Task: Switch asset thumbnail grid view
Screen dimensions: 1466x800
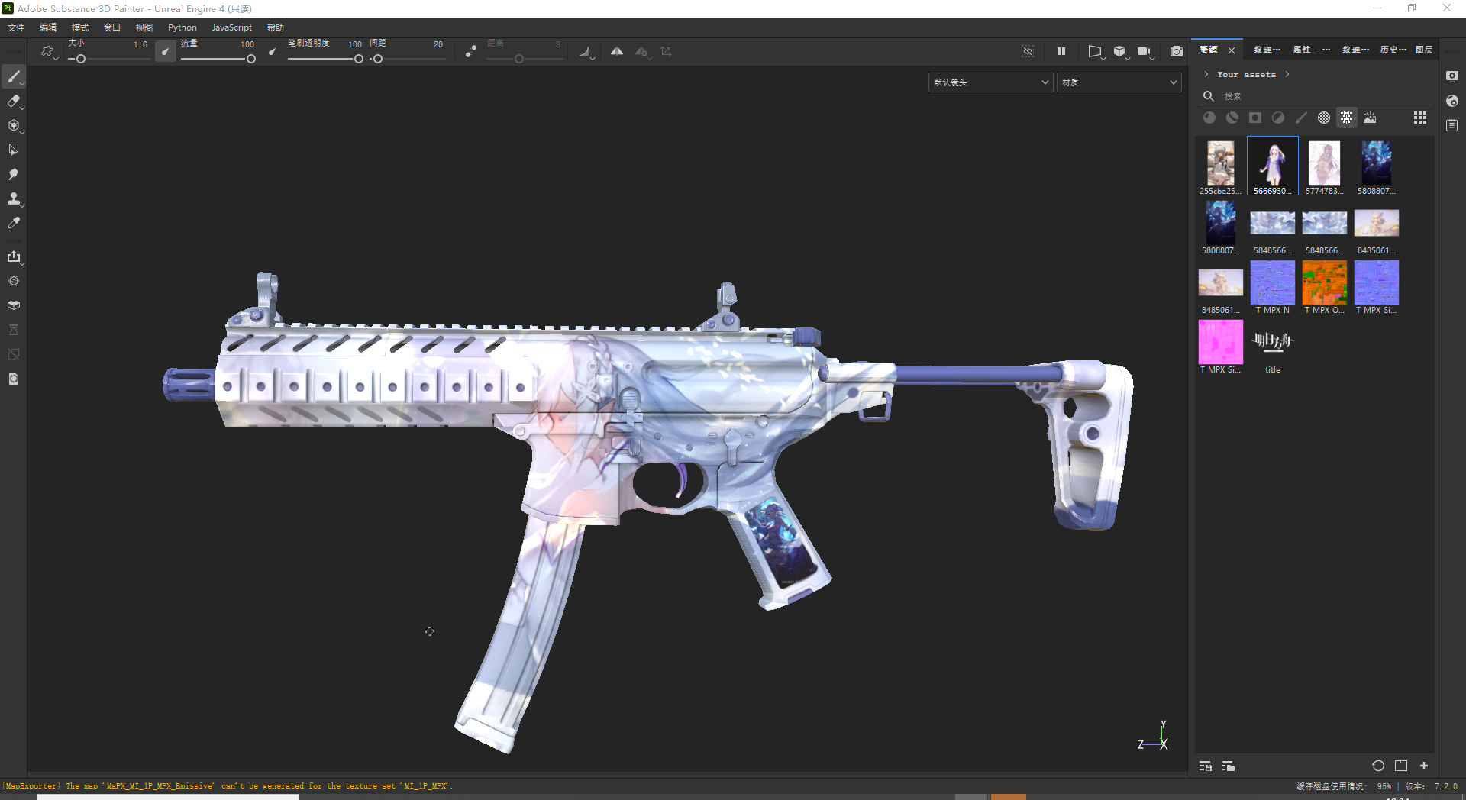Action: pos(1420,118)
